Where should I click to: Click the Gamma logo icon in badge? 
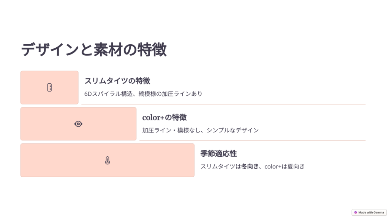click(x=356, y=212)
